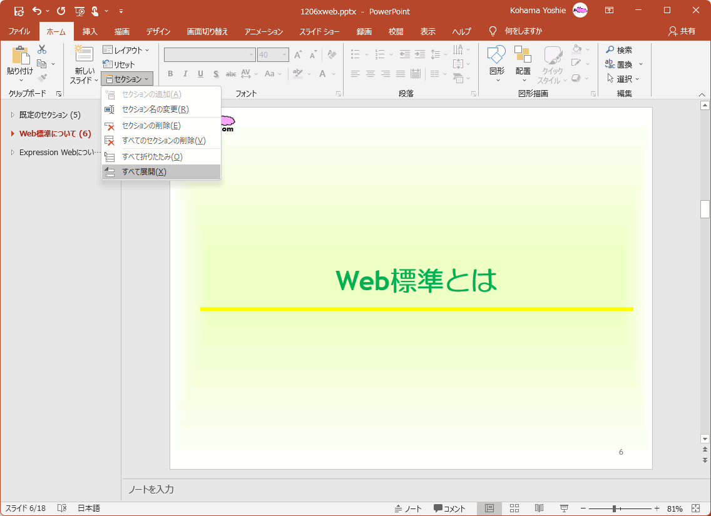The height and width of the screenshot is (516, 711).
Task: Click the Save icon in quick access toolbar
Action: pos(19,11)
